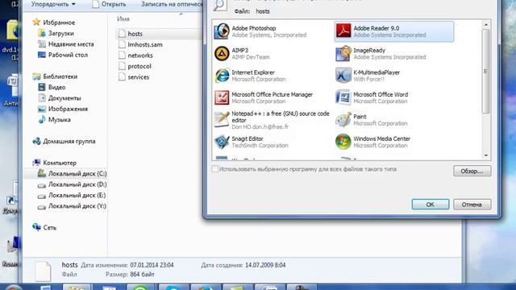Click Записать на оптический диск toolbar item

(x=172, y=4)
